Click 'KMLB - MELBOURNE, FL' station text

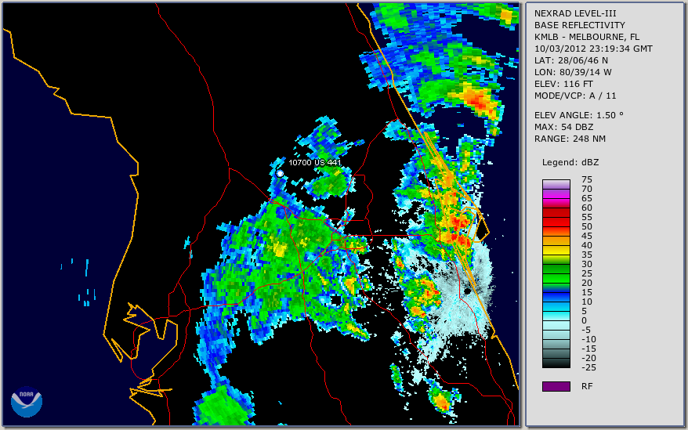click(587, 37)
